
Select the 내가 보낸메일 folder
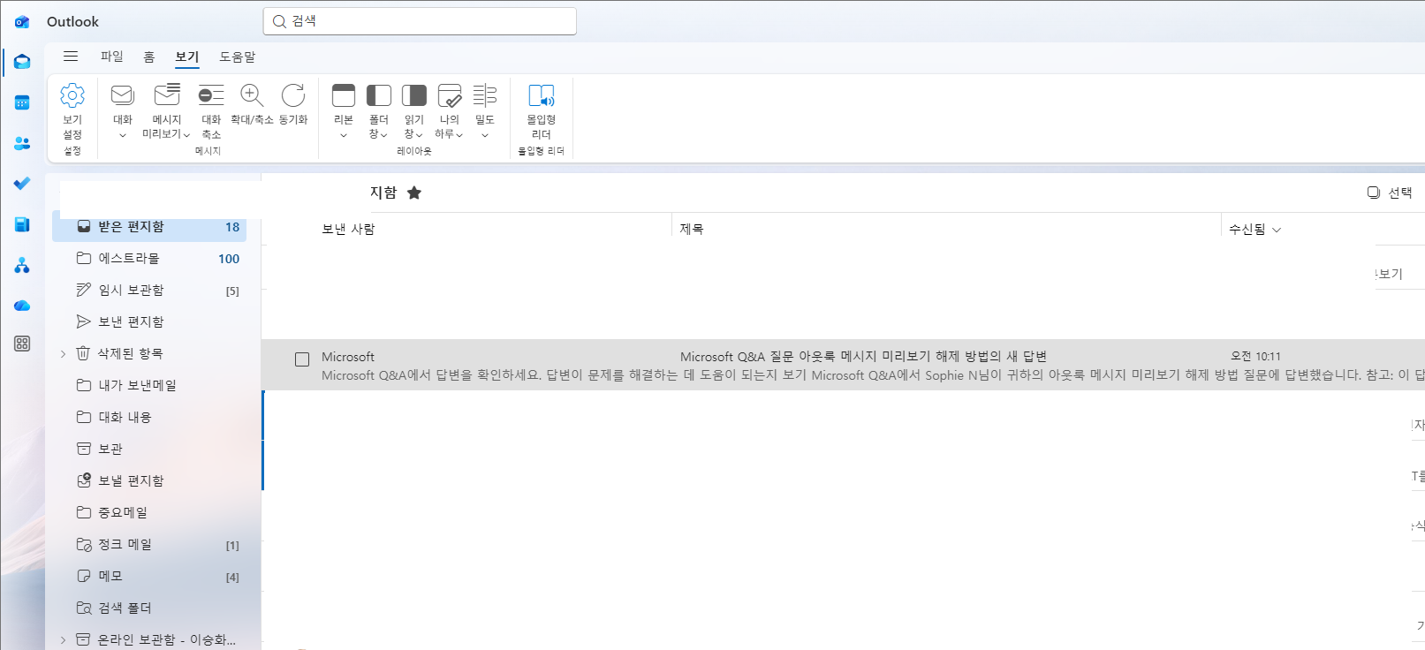tap(149, 386)
